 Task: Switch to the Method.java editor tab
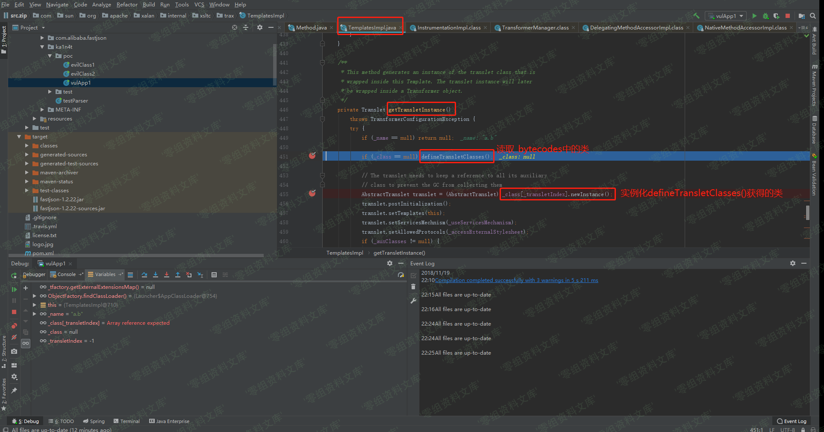(311, 28)
